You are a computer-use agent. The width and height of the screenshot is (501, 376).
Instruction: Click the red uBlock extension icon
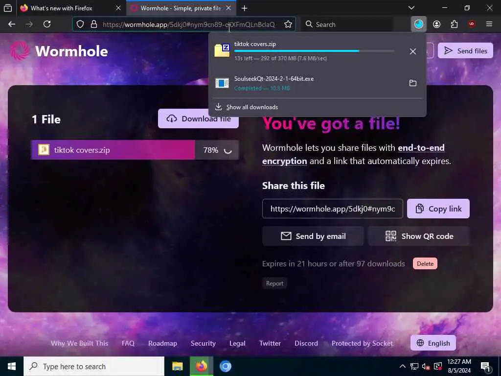472,24
